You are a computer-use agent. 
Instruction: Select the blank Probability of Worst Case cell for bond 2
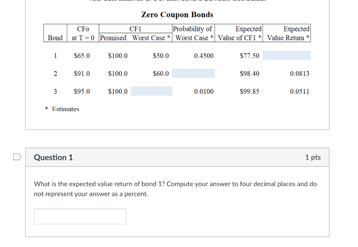pos(194,73)
